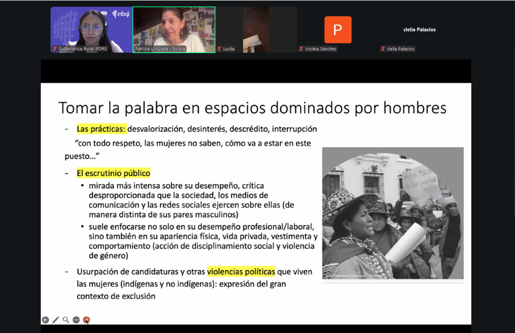515x333 pixels.
Task: Click clelia Palacios's muted microphone icon
Action: pyautogui.click(x=383, y=49)
